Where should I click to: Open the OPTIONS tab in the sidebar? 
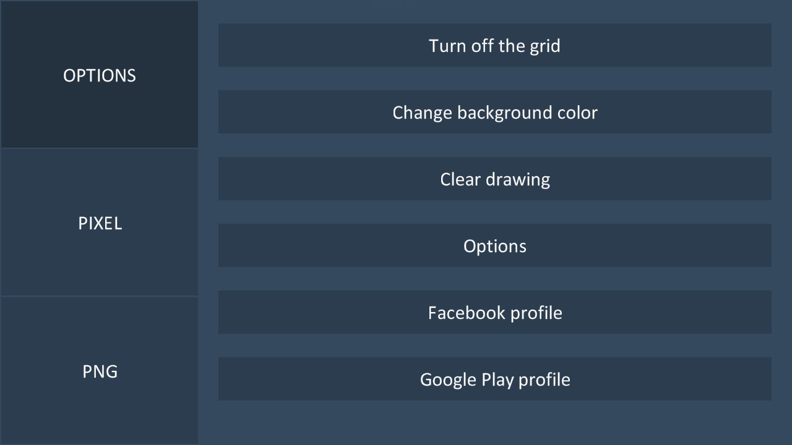[x=99, y=75]
